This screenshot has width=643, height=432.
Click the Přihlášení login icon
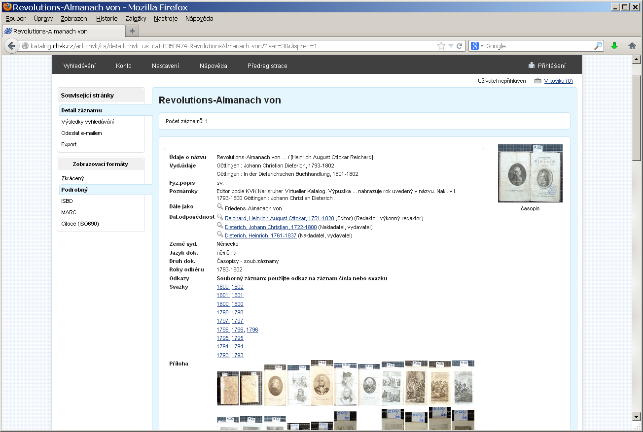[531, 66]
